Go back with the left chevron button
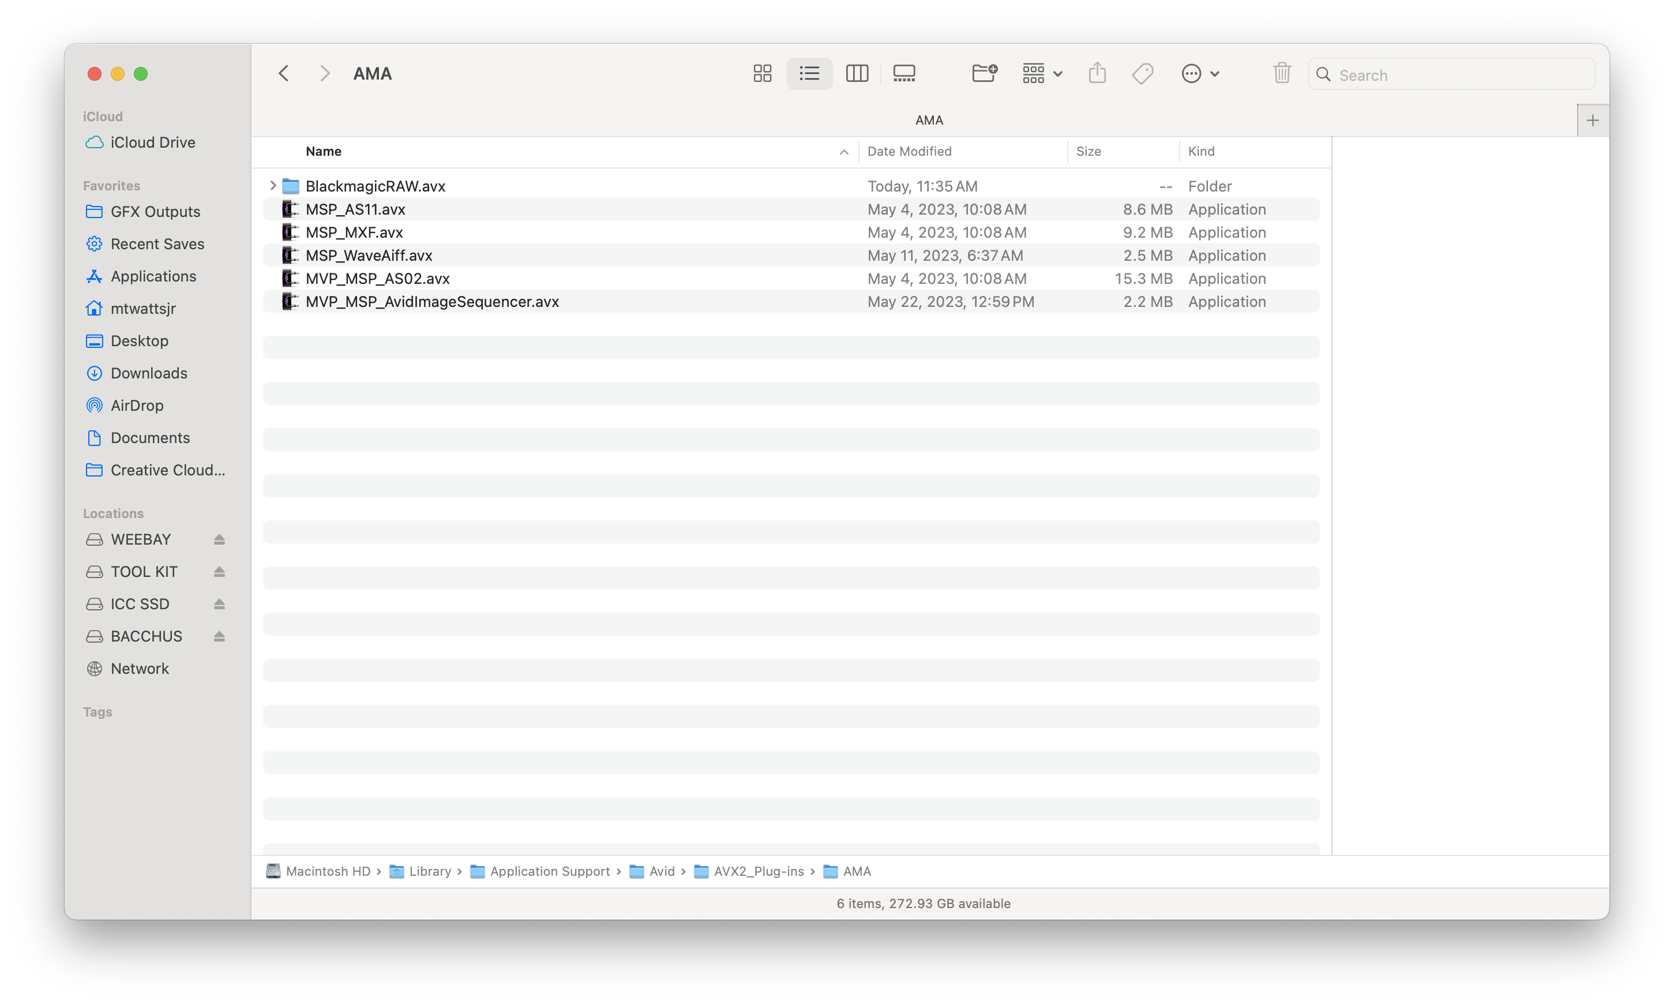Image resolution: width=1674 pixels, height=1005 pixels. click(x=284, y=73)
